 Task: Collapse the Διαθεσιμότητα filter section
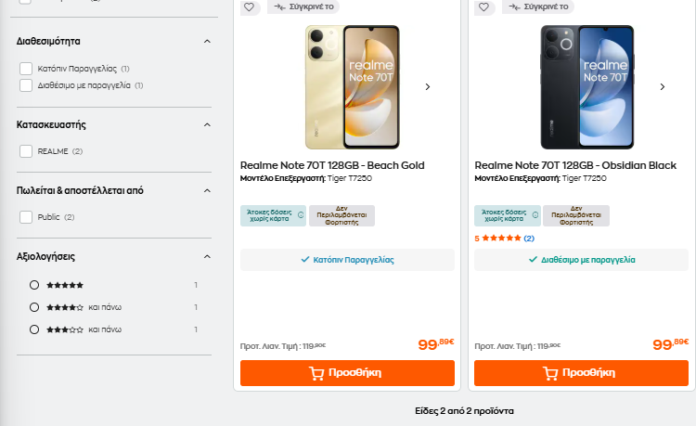pos(207,41)
